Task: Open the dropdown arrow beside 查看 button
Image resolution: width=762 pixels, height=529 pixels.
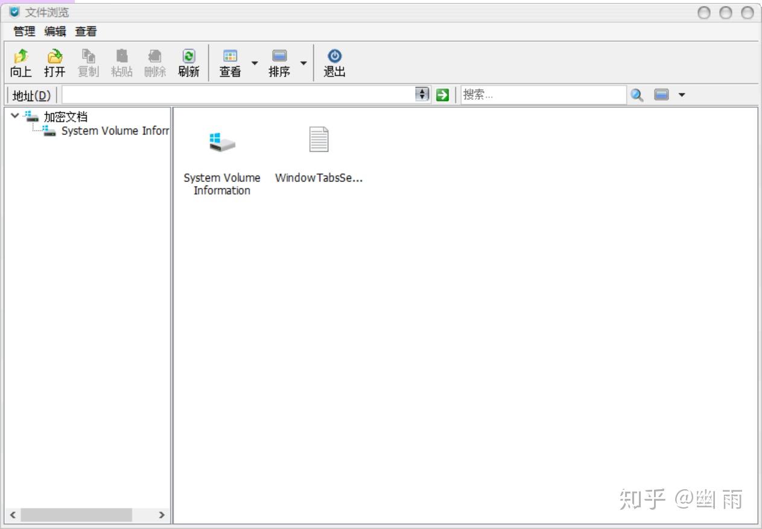Action: click(255, 63)
